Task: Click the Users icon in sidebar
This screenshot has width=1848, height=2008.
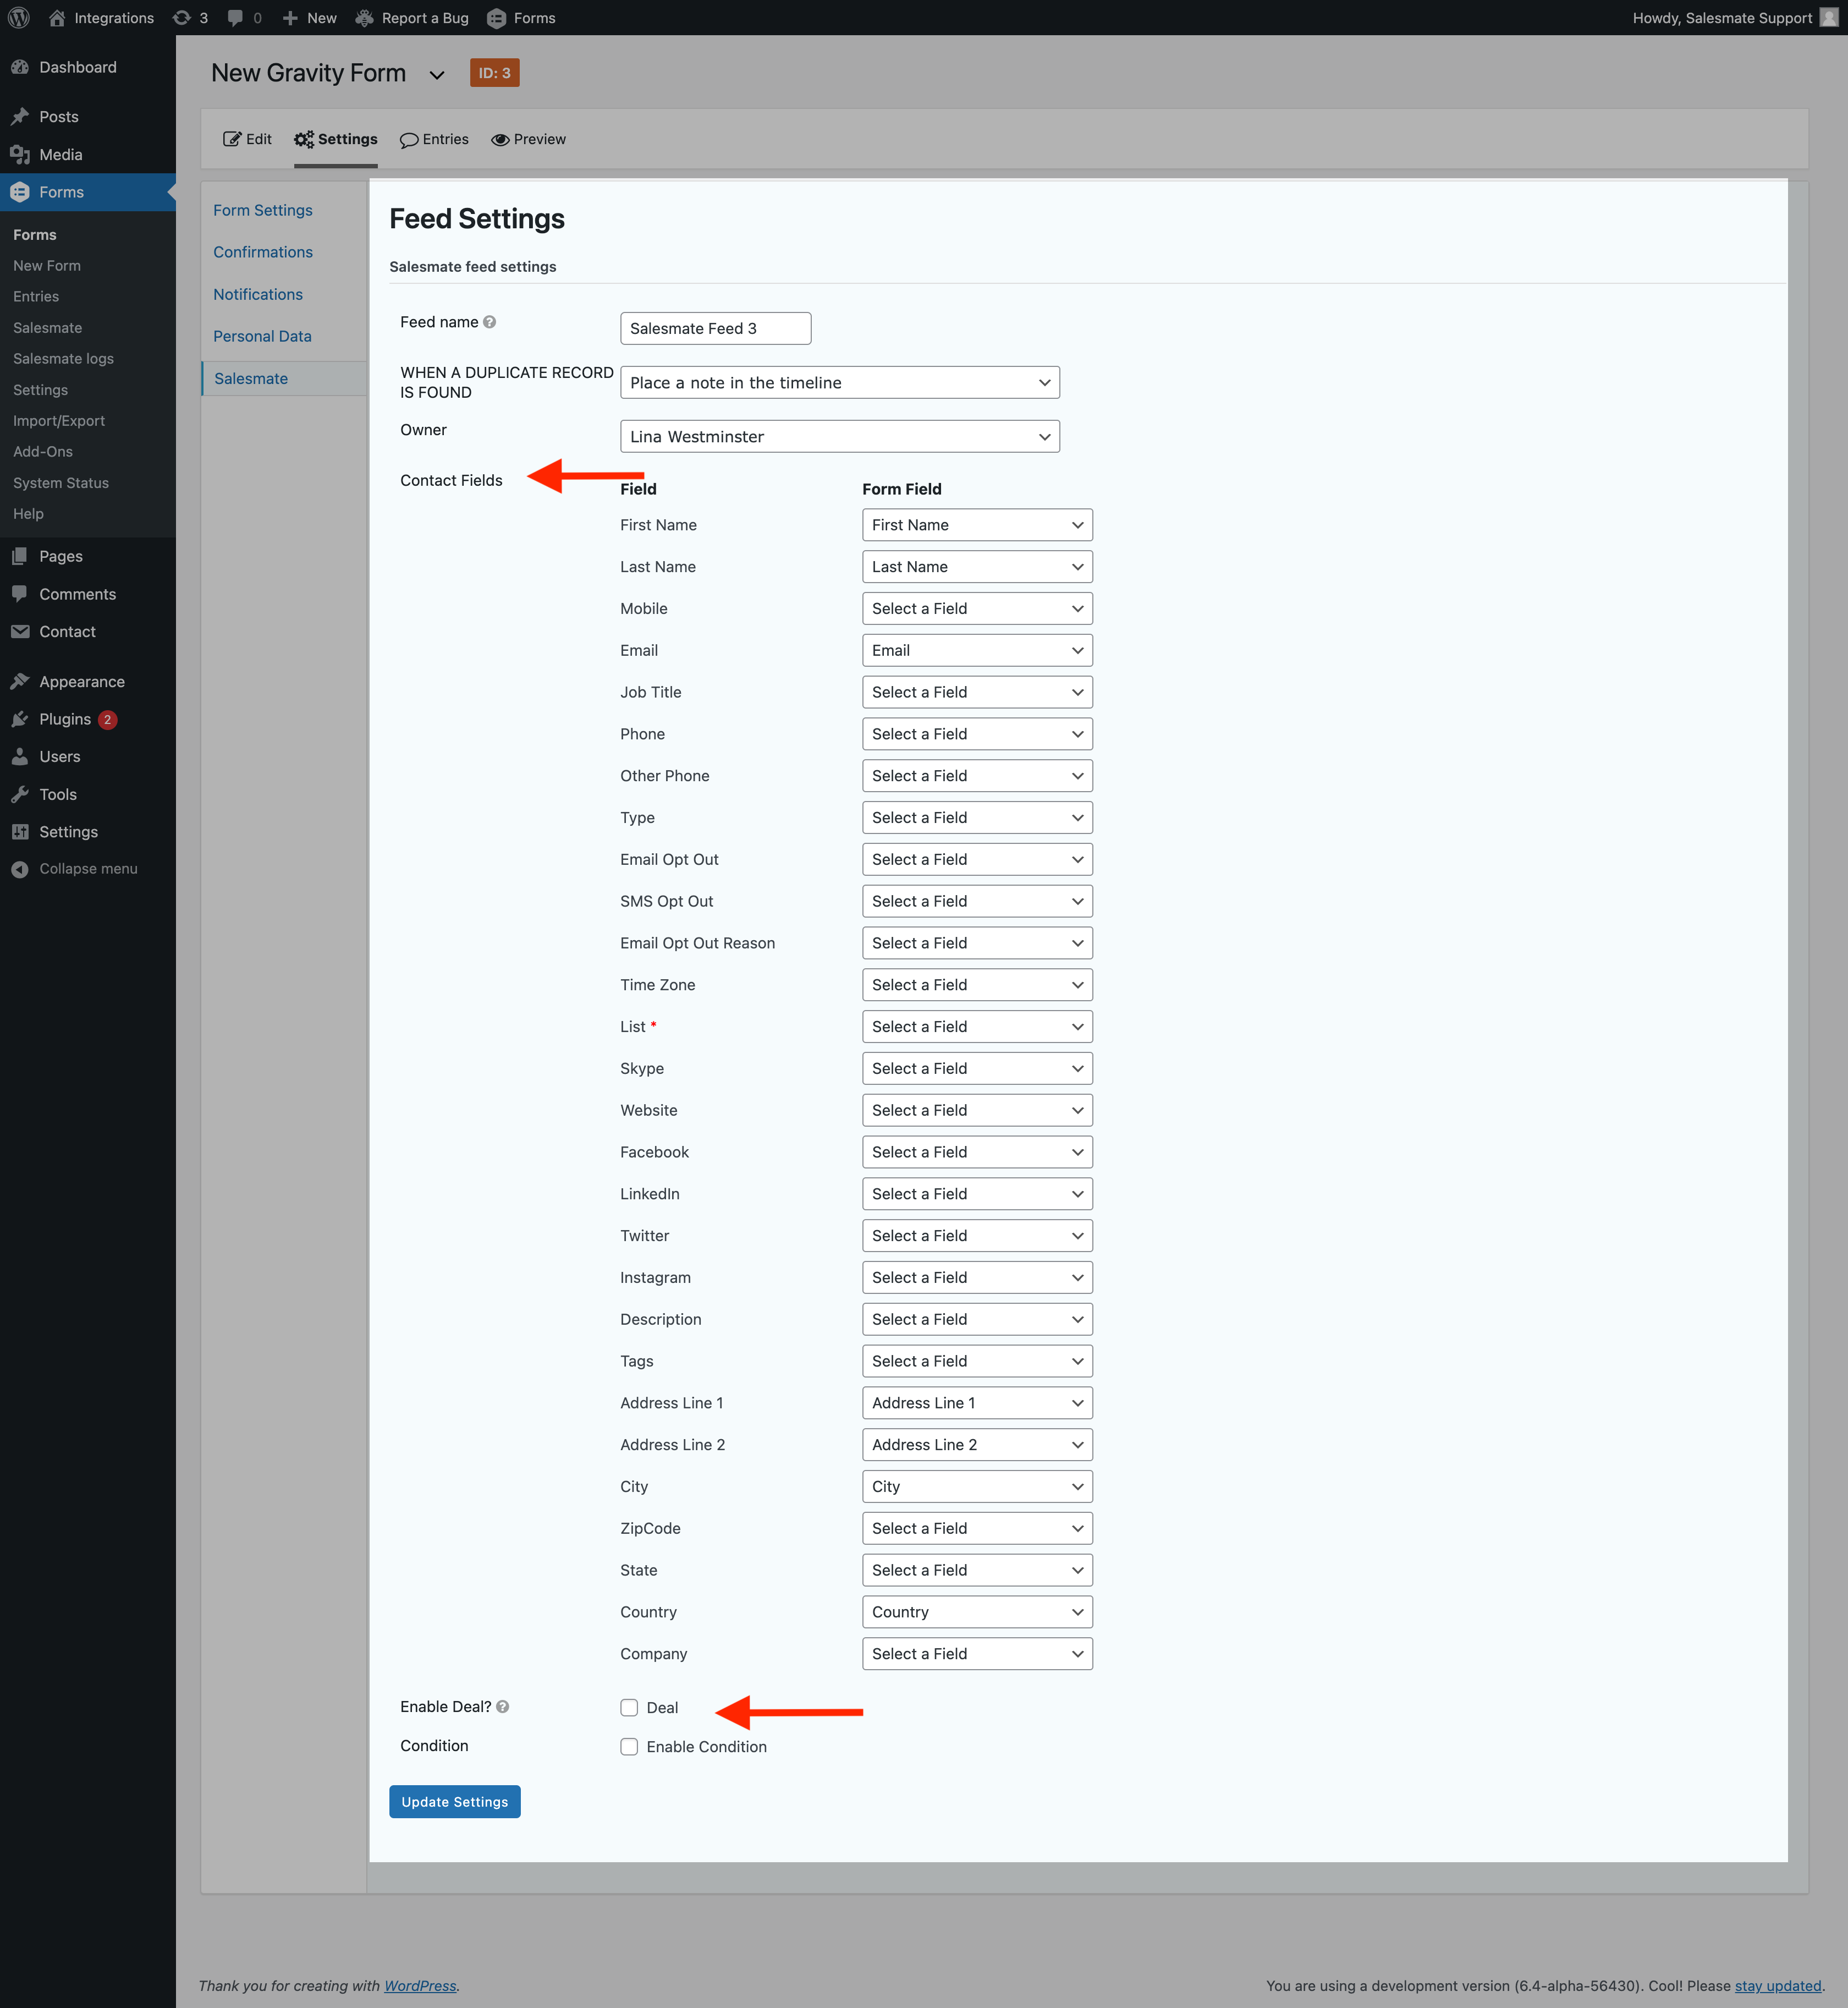Action: click(20, 757)
